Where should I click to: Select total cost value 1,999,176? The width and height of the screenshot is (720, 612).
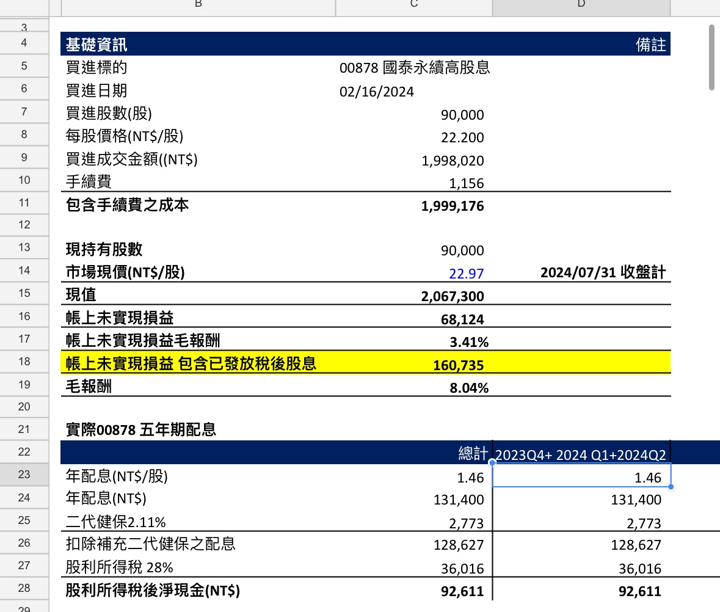(453, 206)
